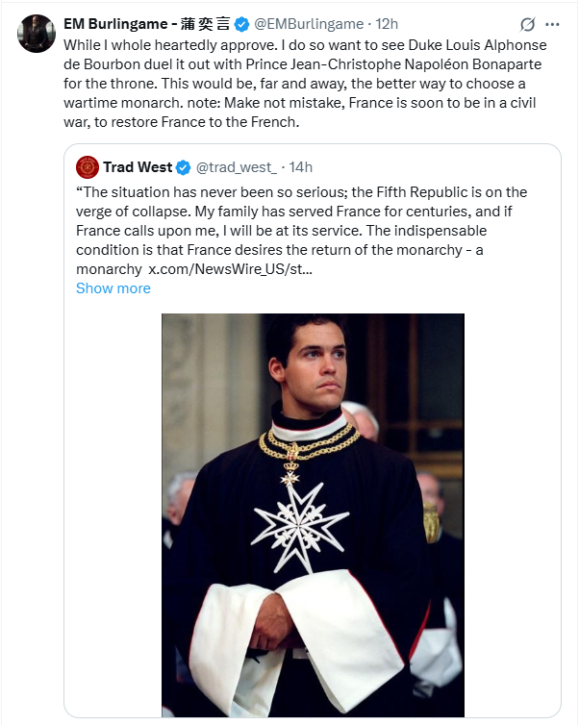Screen dimensions: 579x725
Task: Click the quoted post's body text
Action: [x=298, y=221]
